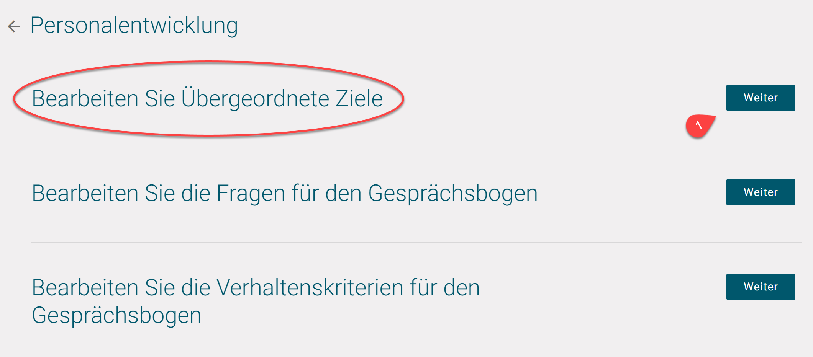Viewport: 813px width, 357px height.
Task: Click 'Gesprächsbogen' in the second row
Action: tap(452, 193)
